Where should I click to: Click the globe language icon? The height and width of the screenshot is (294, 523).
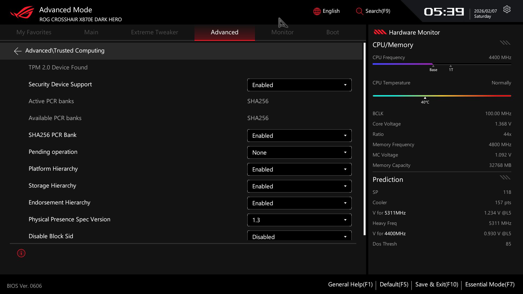point(317,11)
